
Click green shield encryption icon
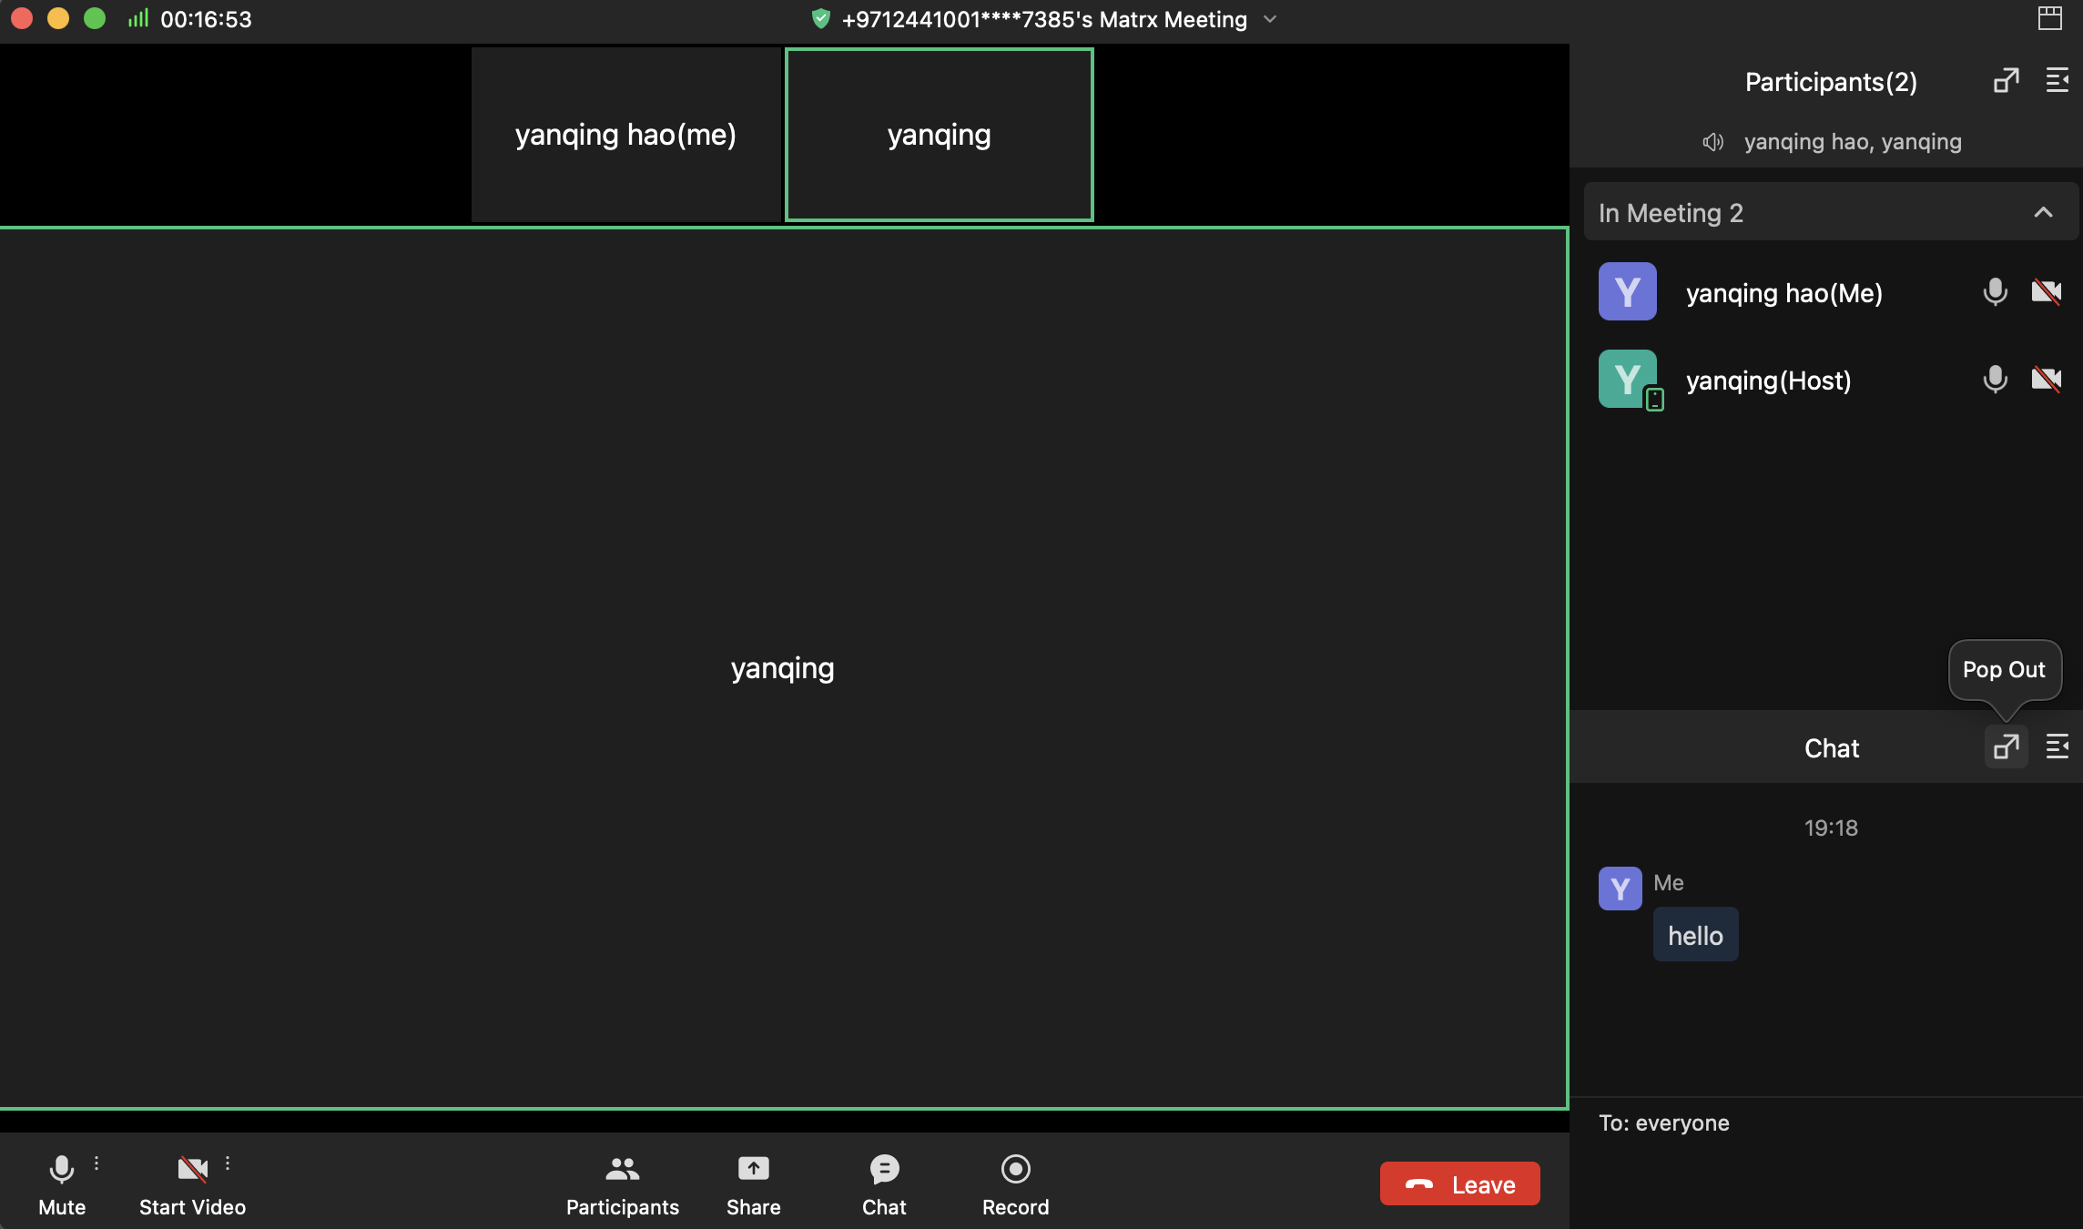click(820, 19)
